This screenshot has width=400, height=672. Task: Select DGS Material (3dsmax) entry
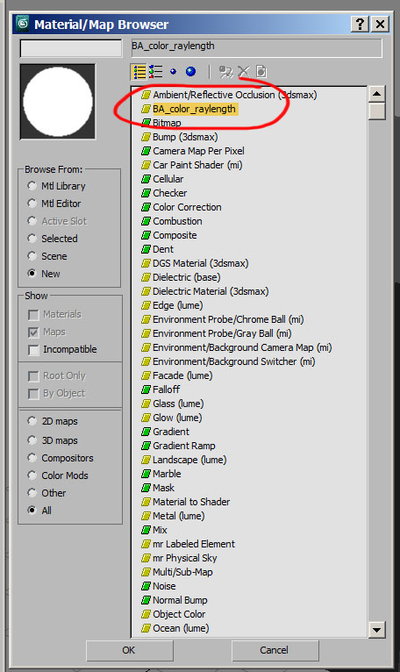(x=201, y=263)
